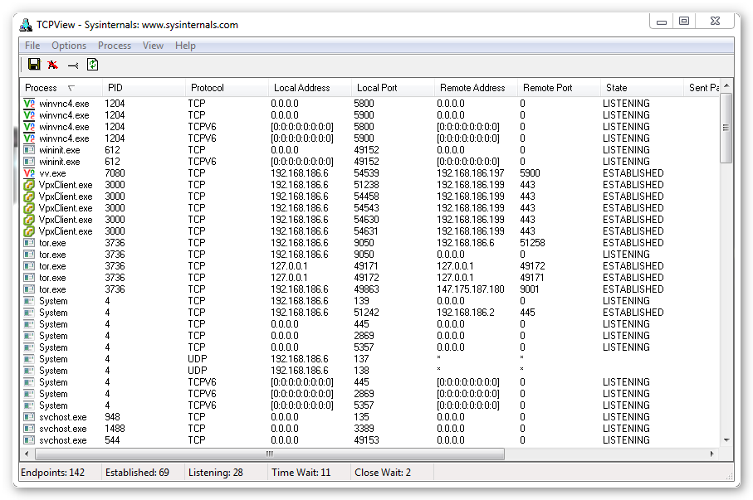Sort by the Process column header

coord(61,88)
